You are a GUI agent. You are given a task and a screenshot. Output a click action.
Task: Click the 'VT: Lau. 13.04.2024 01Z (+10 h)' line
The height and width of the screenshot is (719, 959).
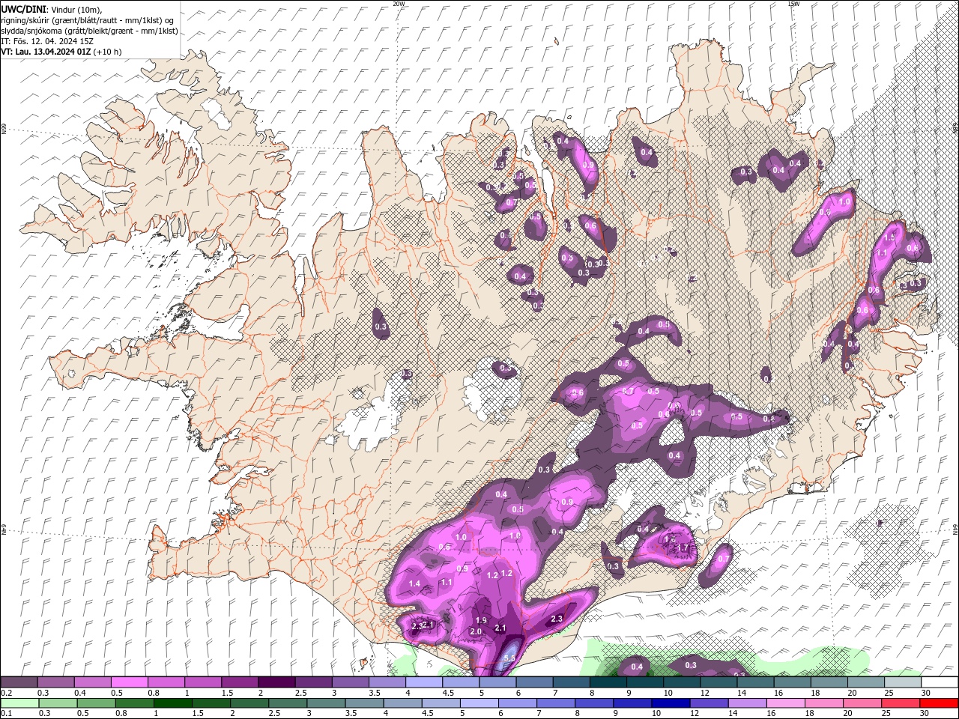tap(61, 52)
